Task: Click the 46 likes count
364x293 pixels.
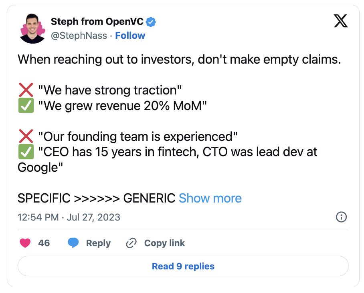Action: tap(44, 243)
